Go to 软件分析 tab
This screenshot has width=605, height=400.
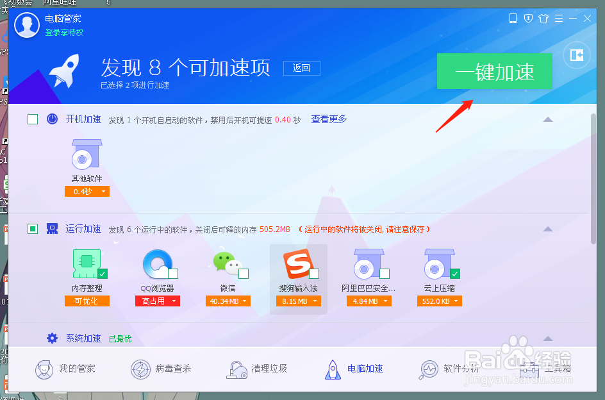point(449,369)
